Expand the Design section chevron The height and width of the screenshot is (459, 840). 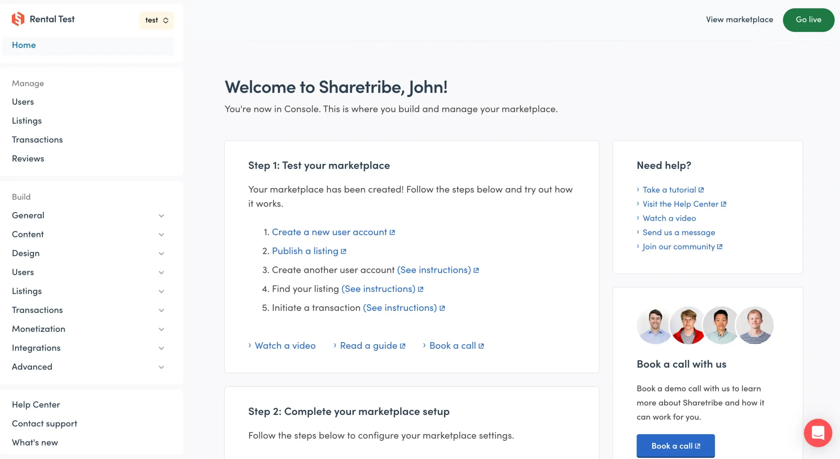click(161, 253)
